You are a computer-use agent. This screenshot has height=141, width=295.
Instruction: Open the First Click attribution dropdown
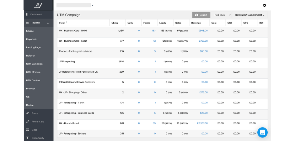(221, 15)
